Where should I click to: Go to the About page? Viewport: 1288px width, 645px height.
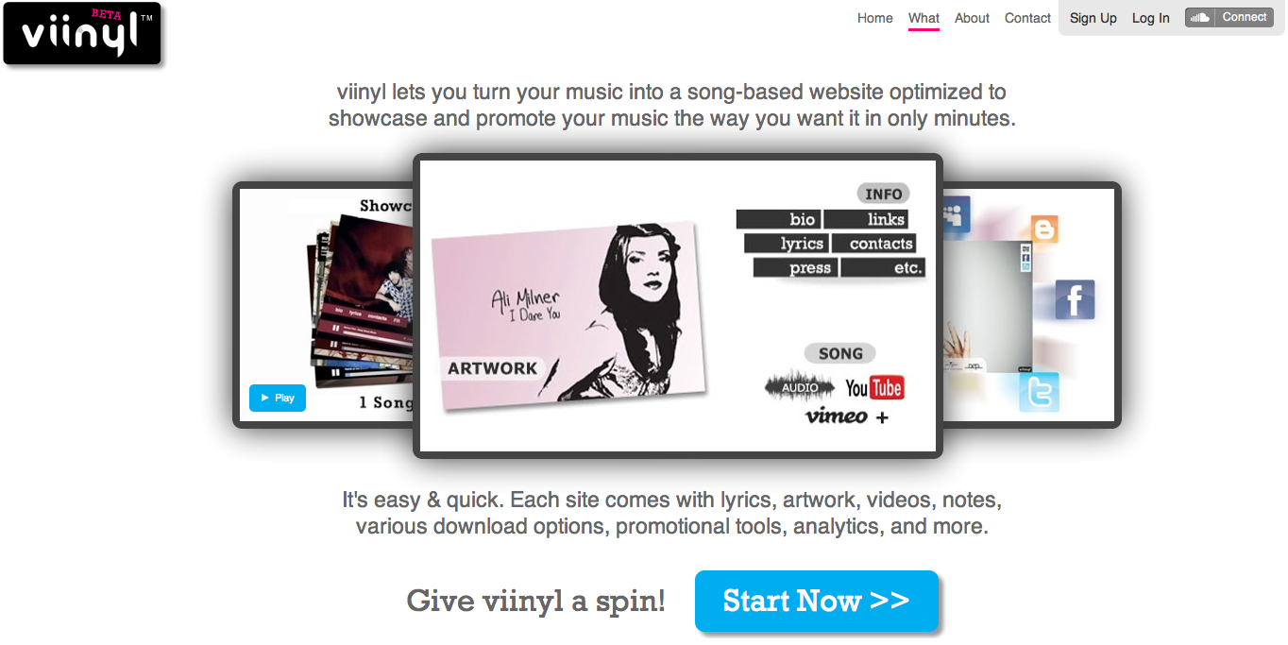pos(972,18)
